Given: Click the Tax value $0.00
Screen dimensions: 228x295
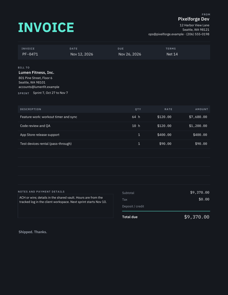Looking at the screenshot, I should [204, 199].
